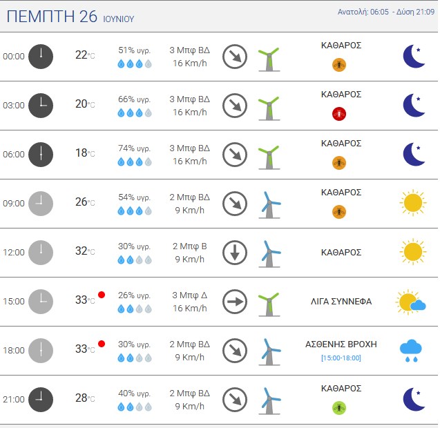This screenshot has width=440, height=428.
Task: Click the green wind turbine at 00:00
Action: 269,59
